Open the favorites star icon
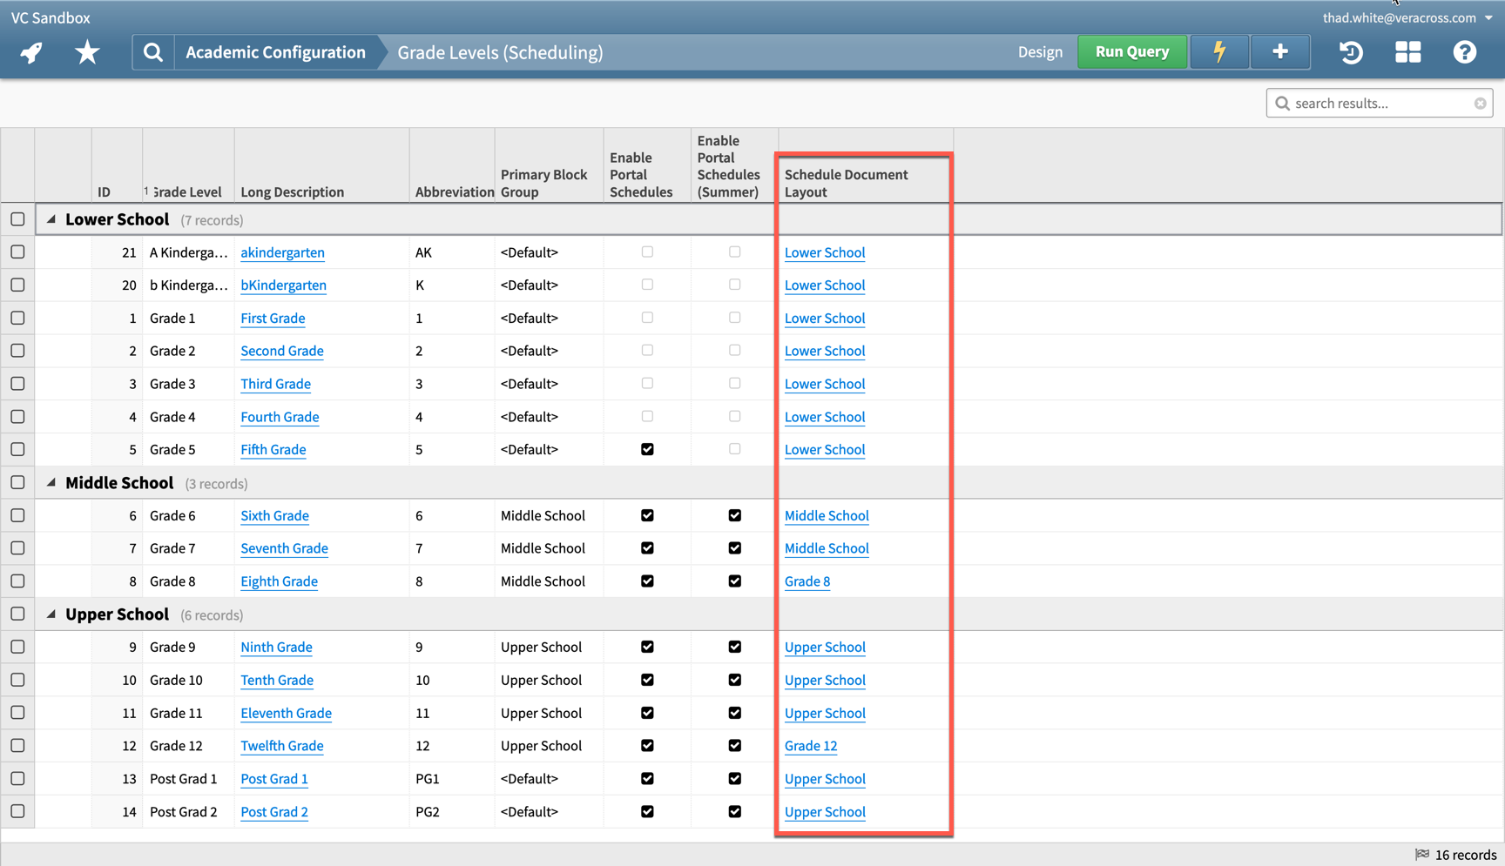The height and width of the screenshot is (866, 1505). (87, 52)
